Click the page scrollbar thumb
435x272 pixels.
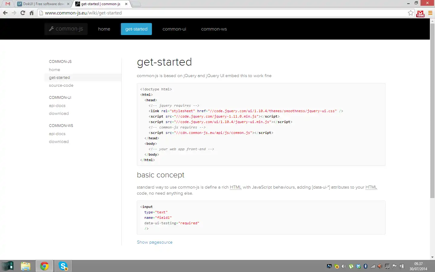432,110
